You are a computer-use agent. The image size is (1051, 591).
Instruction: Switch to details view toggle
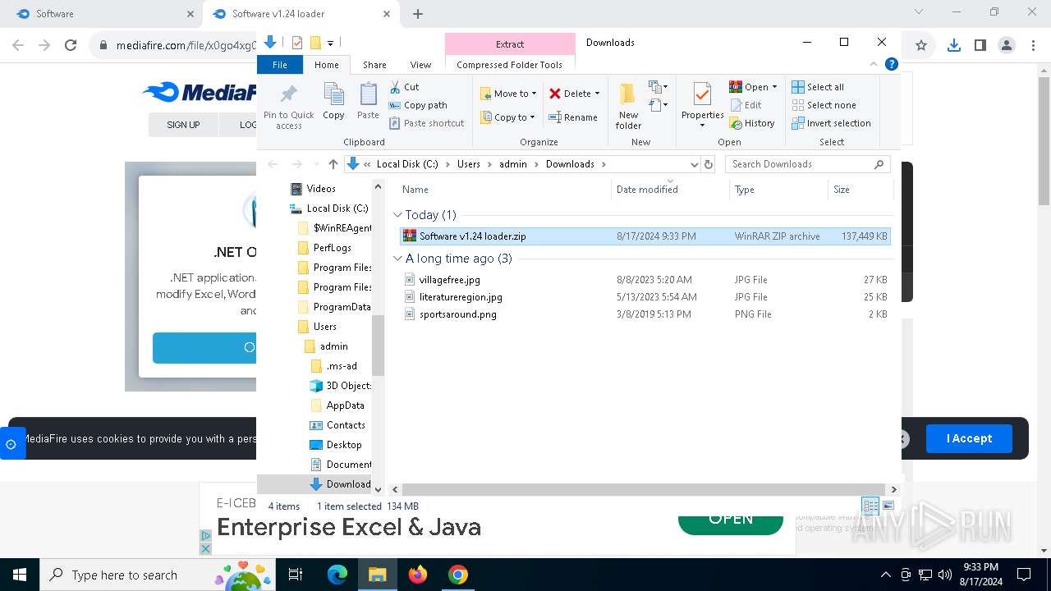tap(870, 506)
